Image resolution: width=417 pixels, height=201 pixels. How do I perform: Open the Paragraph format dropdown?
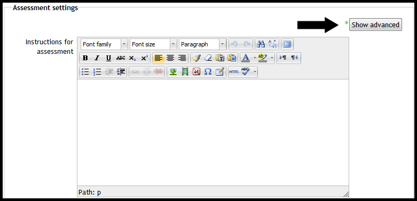pos(202,44)
